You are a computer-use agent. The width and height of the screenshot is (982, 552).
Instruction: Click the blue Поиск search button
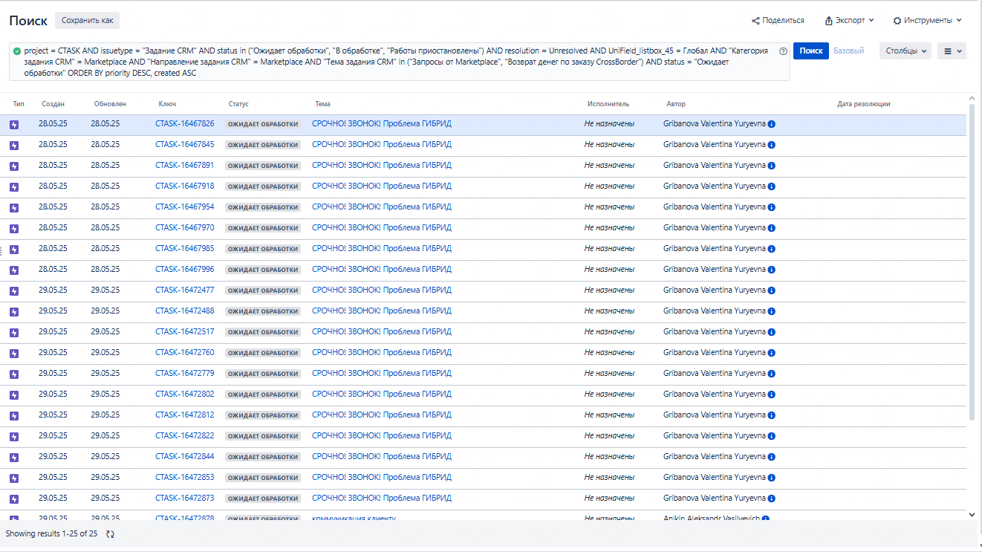pyautogui.click(x=811, y=51)
